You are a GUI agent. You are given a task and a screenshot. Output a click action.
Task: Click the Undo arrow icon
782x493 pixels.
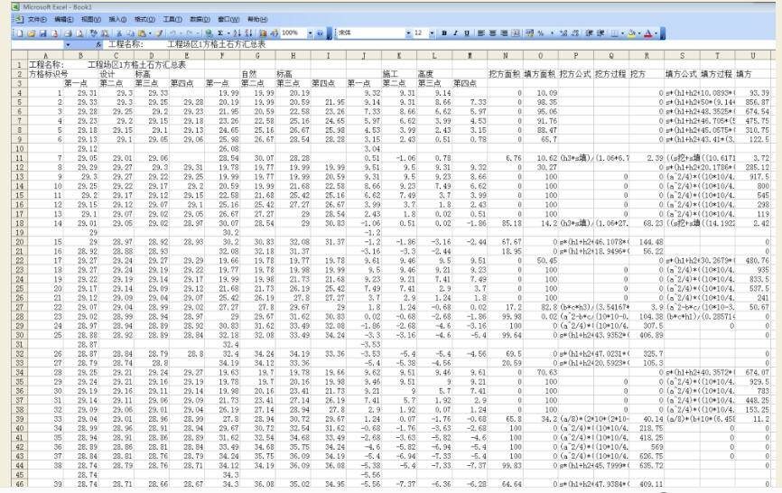click(x=172, y=33)
